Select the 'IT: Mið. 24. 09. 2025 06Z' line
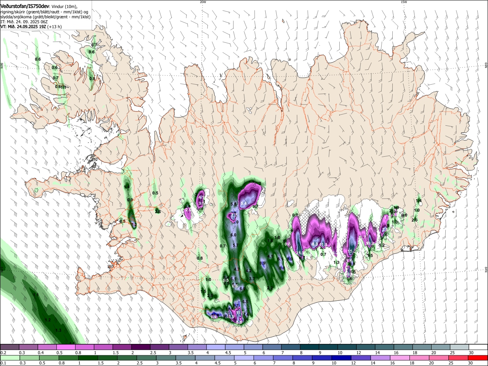 24,22
